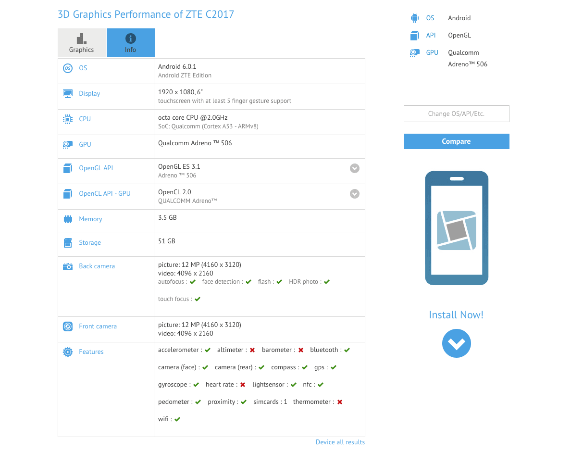Image resolution: width=571 pixels, height=452 pixels.
Task: Click the Display label link
Action: (89, 94)
